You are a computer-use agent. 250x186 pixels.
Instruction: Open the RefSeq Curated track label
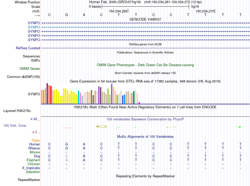pos(28,48)
